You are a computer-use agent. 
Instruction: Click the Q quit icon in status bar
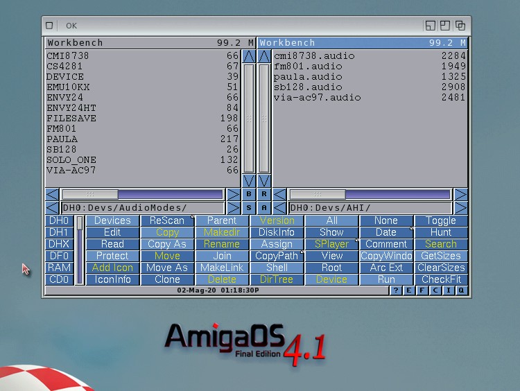point(461,290)
